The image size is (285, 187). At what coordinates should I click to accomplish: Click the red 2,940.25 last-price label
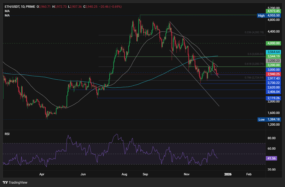[274, 74]
